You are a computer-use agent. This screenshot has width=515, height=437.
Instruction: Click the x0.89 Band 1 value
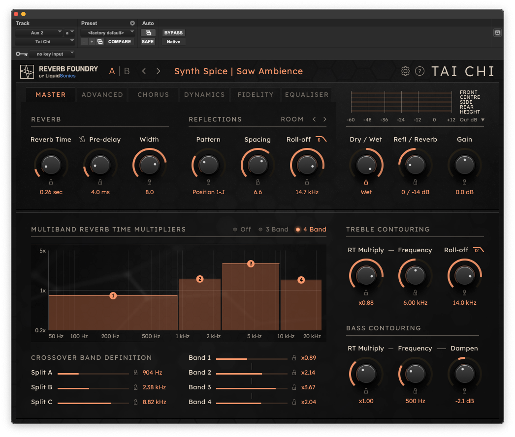pos(308,358)
